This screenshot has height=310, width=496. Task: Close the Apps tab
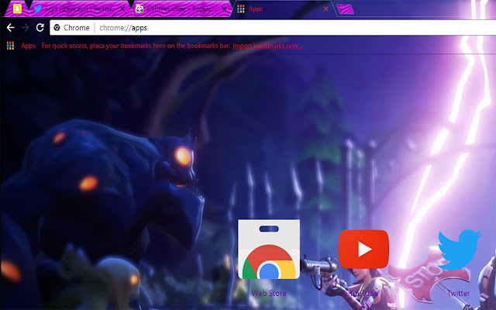click(325, 9)
